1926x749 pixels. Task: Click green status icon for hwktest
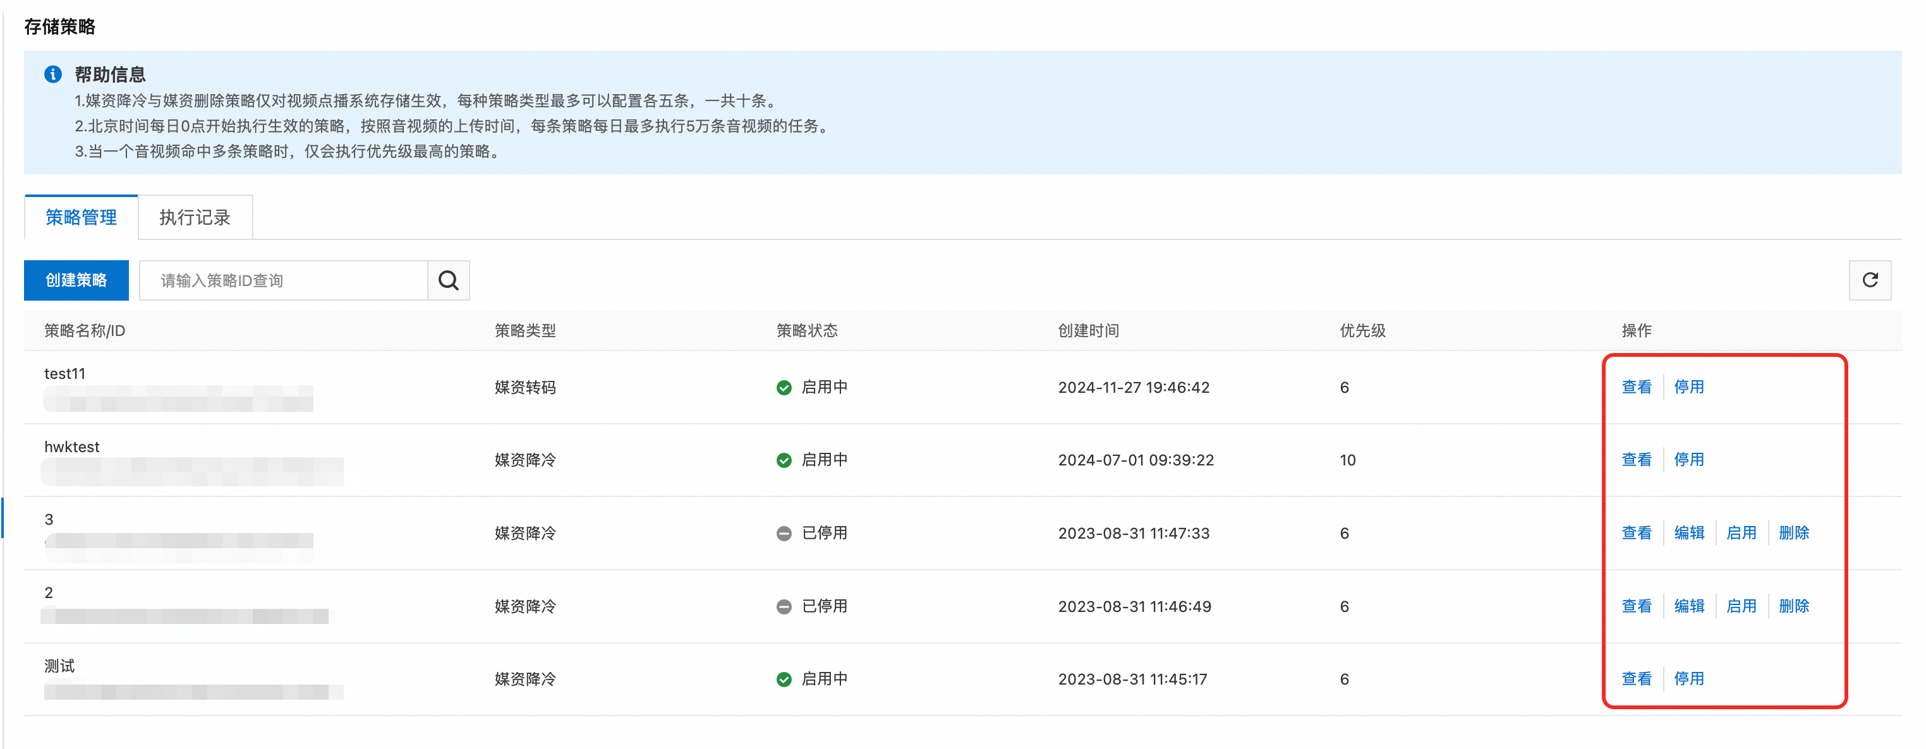click(784, 460)
